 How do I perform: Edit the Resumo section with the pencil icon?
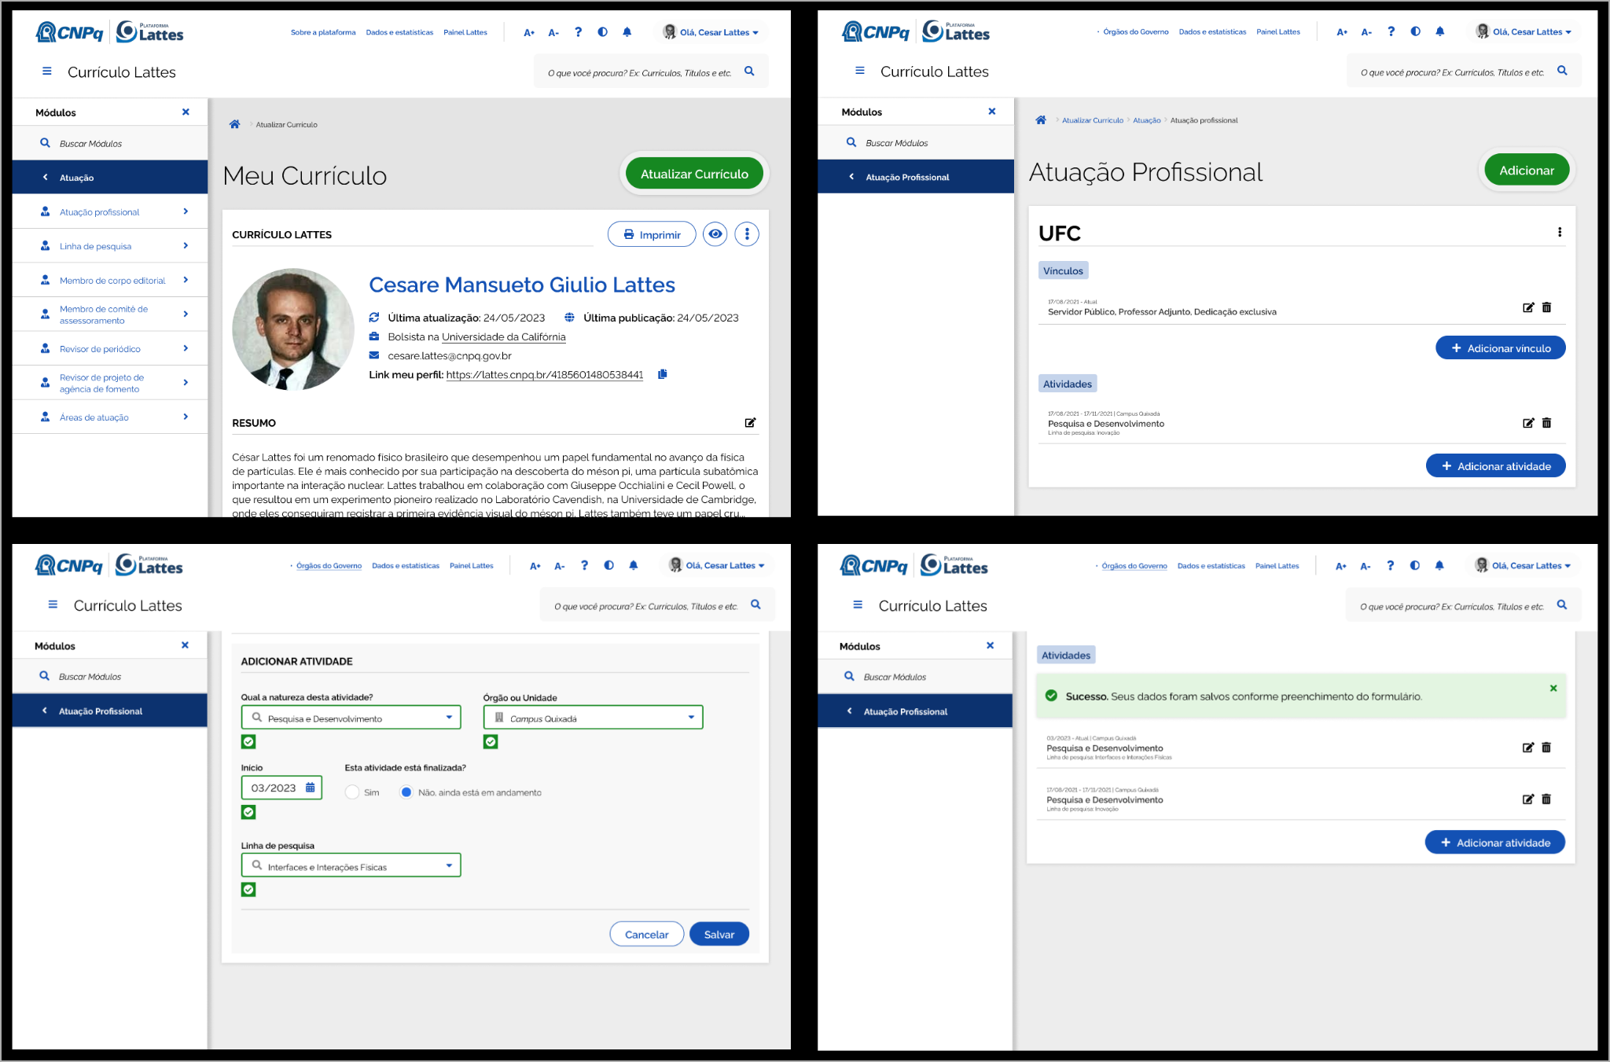pyautogui.click(x=751, y=423)
